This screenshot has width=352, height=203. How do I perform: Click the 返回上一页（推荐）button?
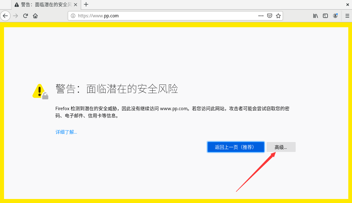[x=236, y=147]
